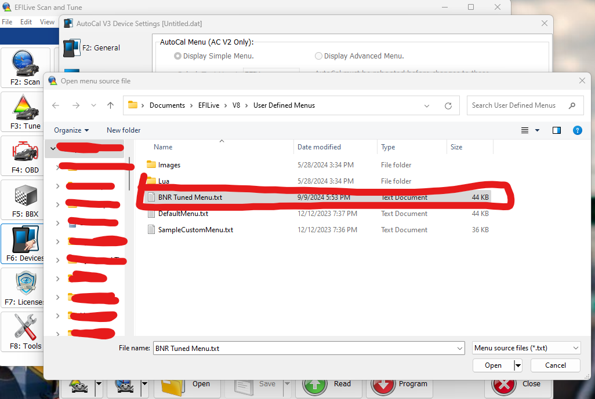Open the F7: Licenses panel
Screen dimensions: 595x399
[x=23, y=288]
